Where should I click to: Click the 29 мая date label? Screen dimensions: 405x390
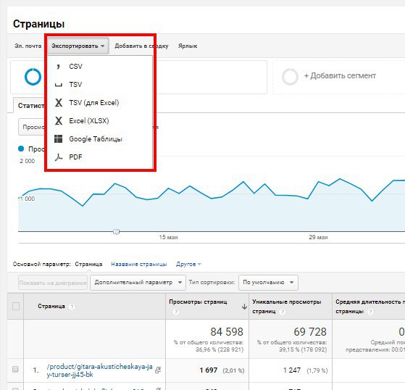pos(318,237)
